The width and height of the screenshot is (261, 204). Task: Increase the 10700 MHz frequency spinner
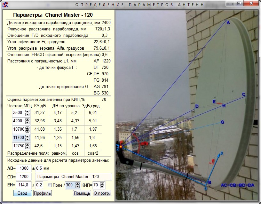pos(27,128)
